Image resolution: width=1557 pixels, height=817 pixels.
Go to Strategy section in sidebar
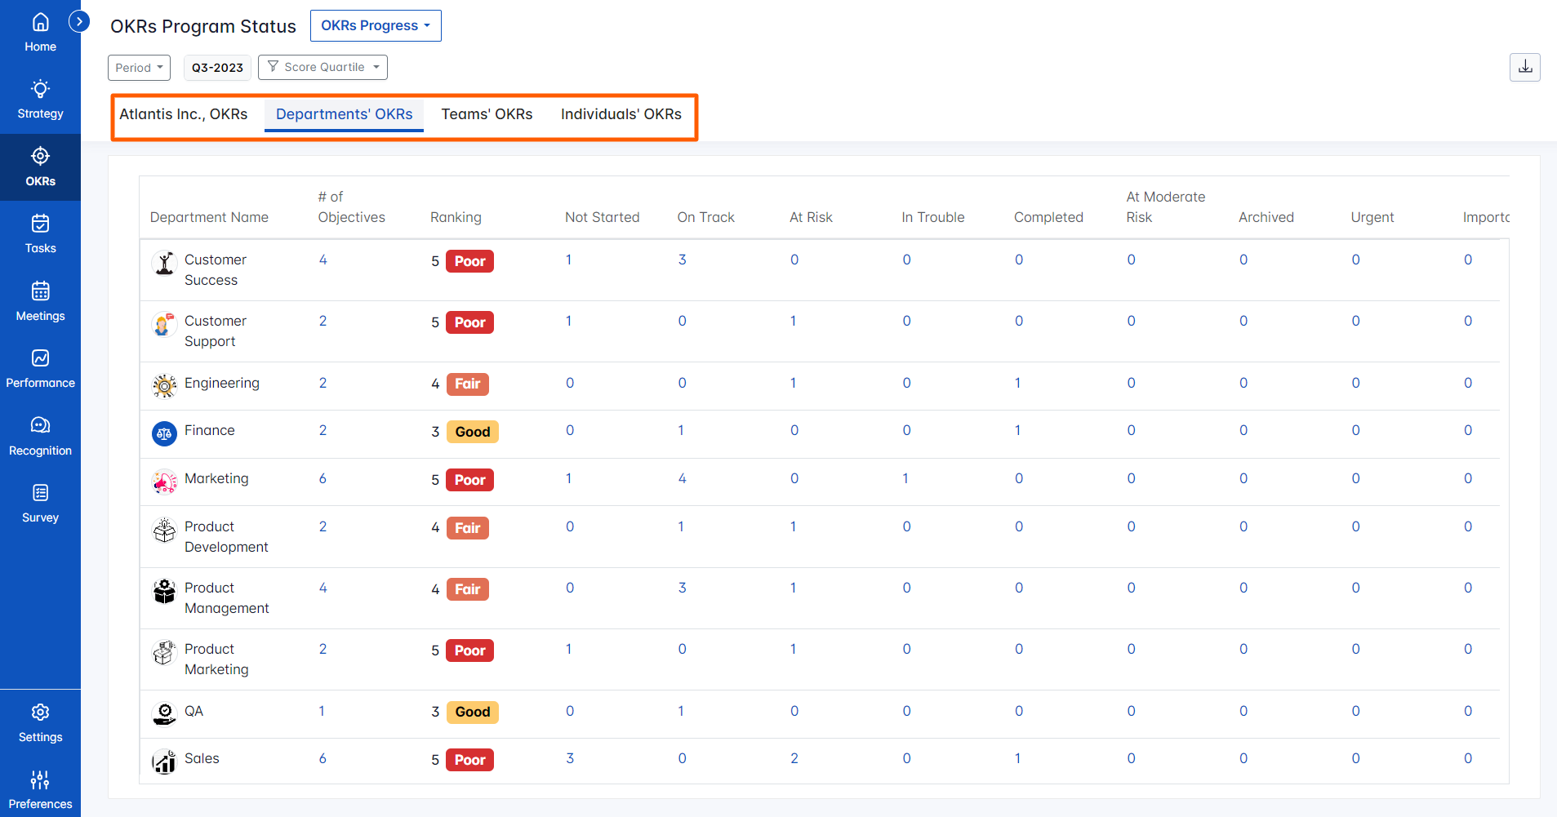coord(40,100)
